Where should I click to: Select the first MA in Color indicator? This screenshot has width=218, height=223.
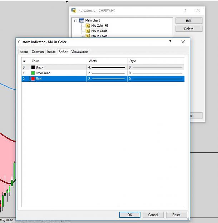tap(99, 31)
